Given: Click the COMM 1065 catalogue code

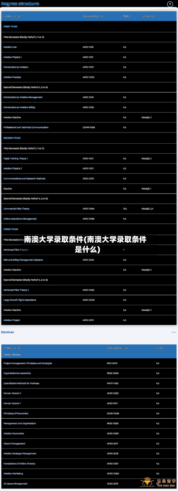Looking at the screenshot, I should [x=89, y=127].
